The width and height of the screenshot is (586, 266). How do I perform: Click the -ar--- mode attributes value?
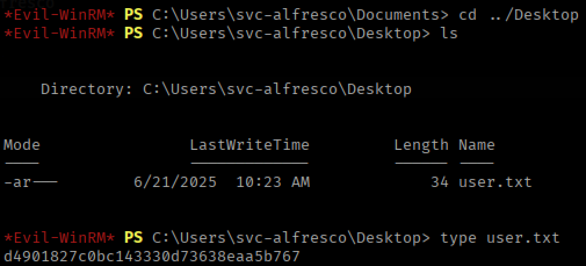(31, 182)
